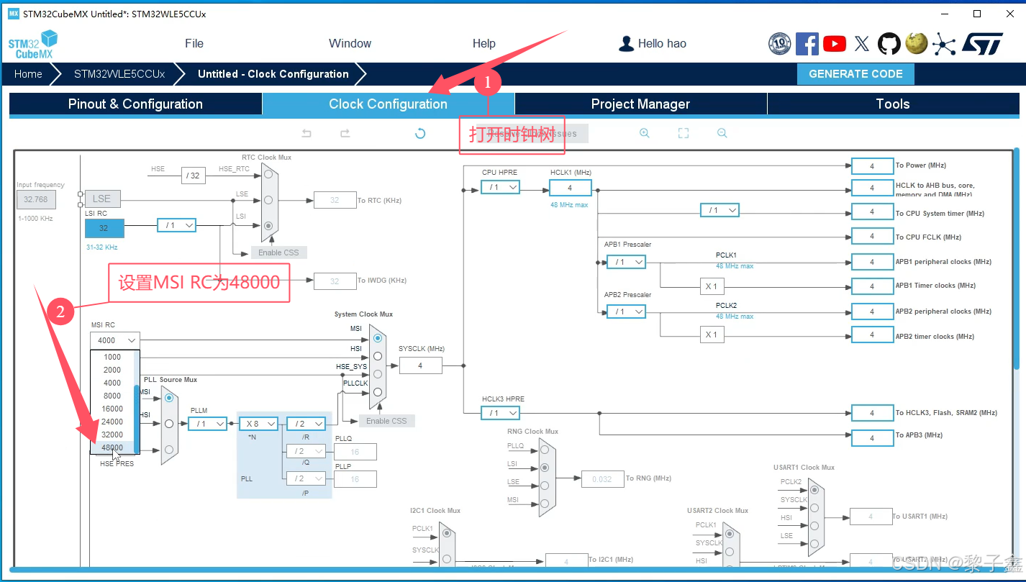Click the Hello hao user account
The image size is (1026, 582).
click(x=653, y=44)
